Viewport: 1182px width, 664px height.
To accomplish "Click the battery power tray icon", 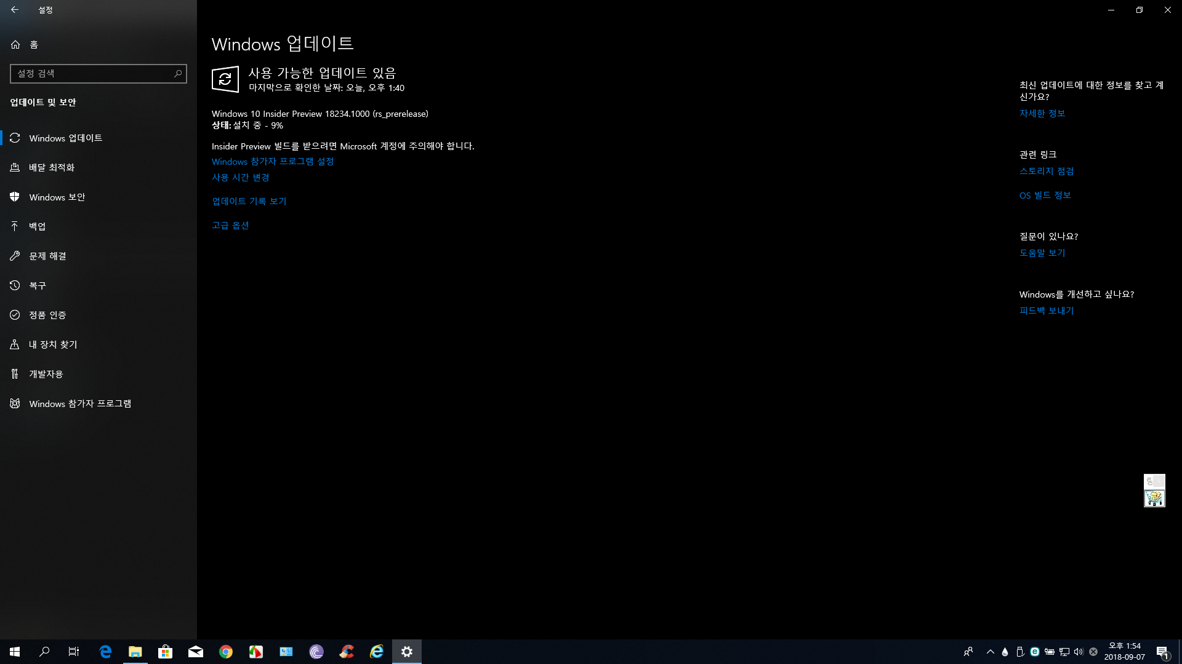I will point(1050,652).
